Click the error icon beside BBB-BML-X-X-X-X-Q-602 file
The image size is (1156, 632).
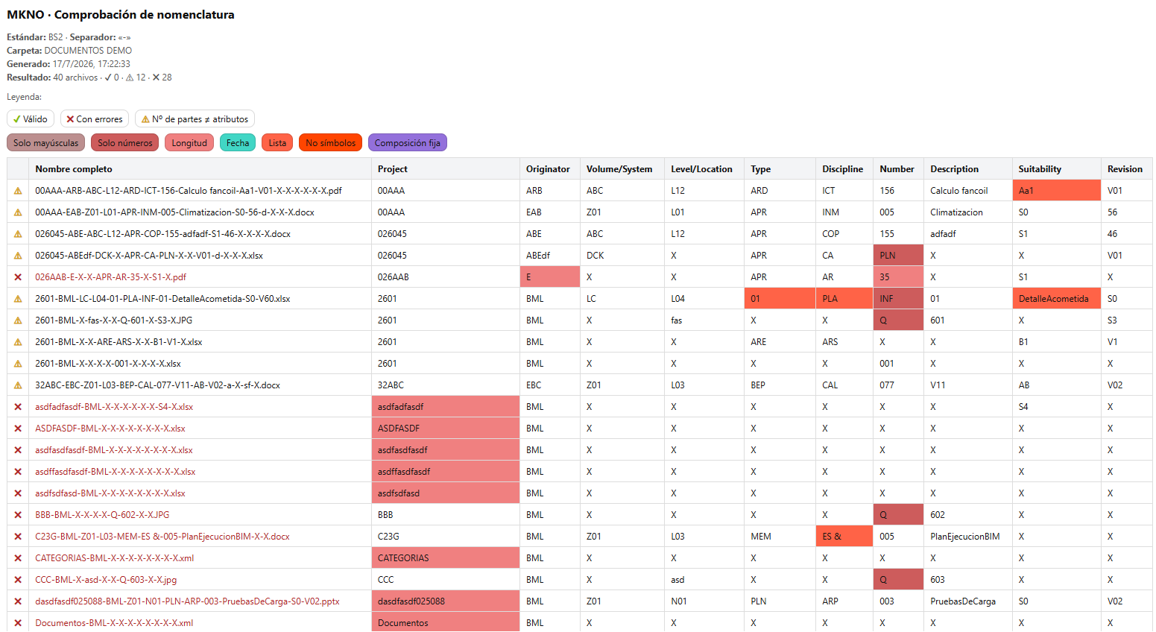click(18, 515)
